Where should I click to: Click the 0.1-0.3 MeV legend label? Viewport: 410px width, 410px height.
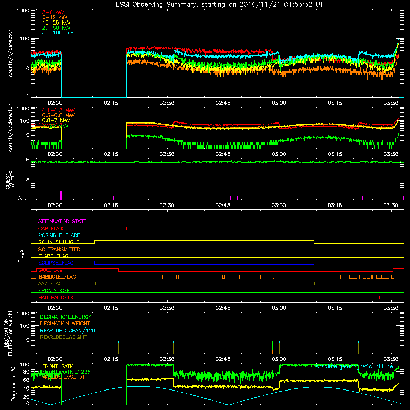pos(58,110)
